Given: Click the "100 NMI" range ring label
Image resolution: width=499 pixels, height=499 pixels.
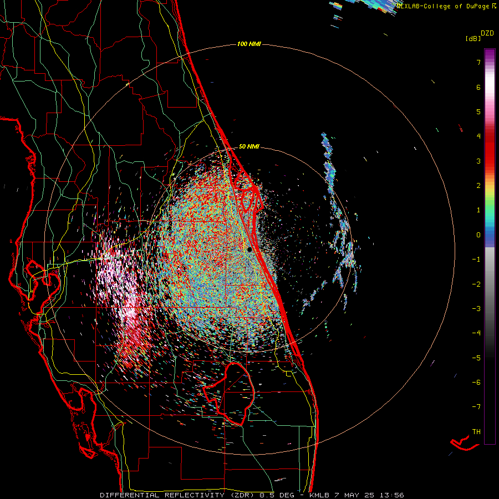Looking at the screenshot, I should 249,44.
